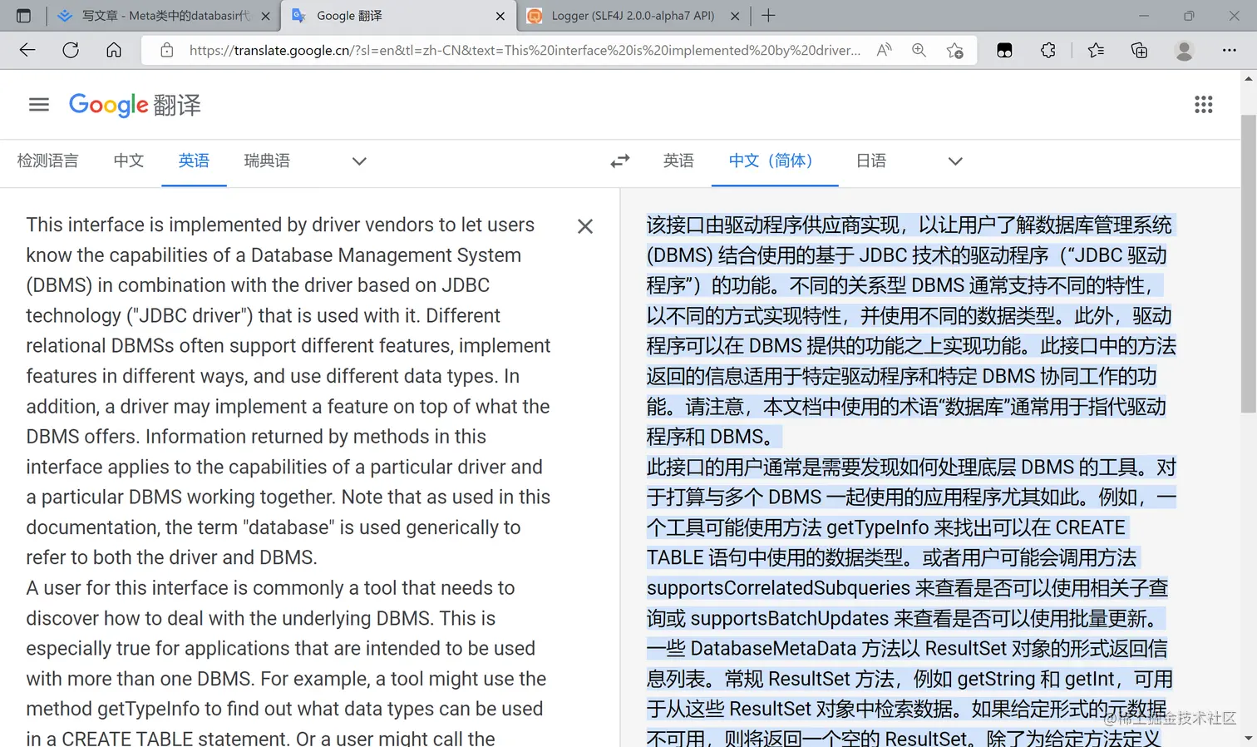The height and width of the screenshot is (747, 1257).
Task: Click the translated line starting with 该接口由驱动程序
Action: pyautogui.click(x=909, y=225)
